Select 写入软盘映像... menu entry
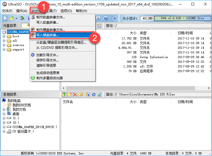 pos(62,22)
